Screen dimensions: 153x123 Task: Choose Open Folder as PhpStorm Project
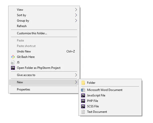click(39, 68)
